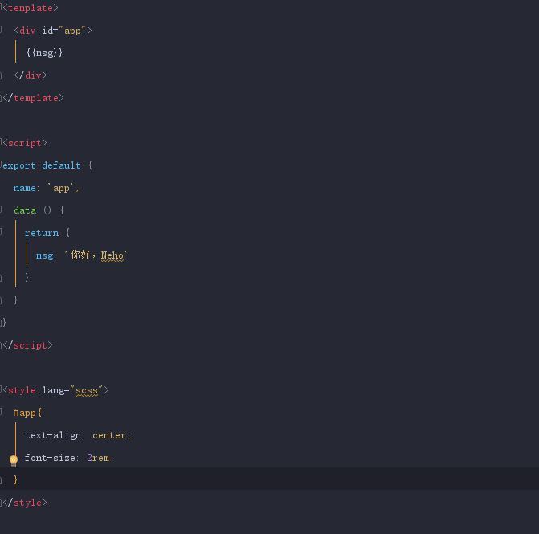Place cursor on text-align: center line
The image size is (539, 534).
point(77,435)
